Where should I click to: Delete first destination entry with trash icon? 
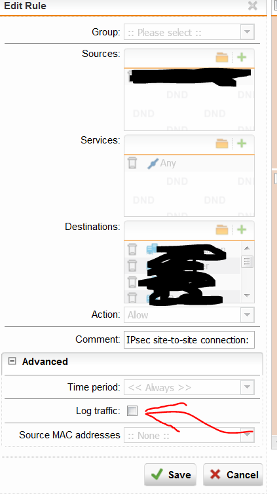coord(132,249)
